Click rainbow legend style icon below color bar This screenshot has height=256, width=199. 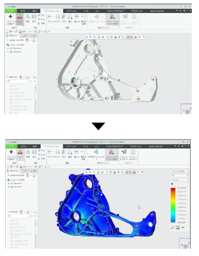tap(178, 227)
